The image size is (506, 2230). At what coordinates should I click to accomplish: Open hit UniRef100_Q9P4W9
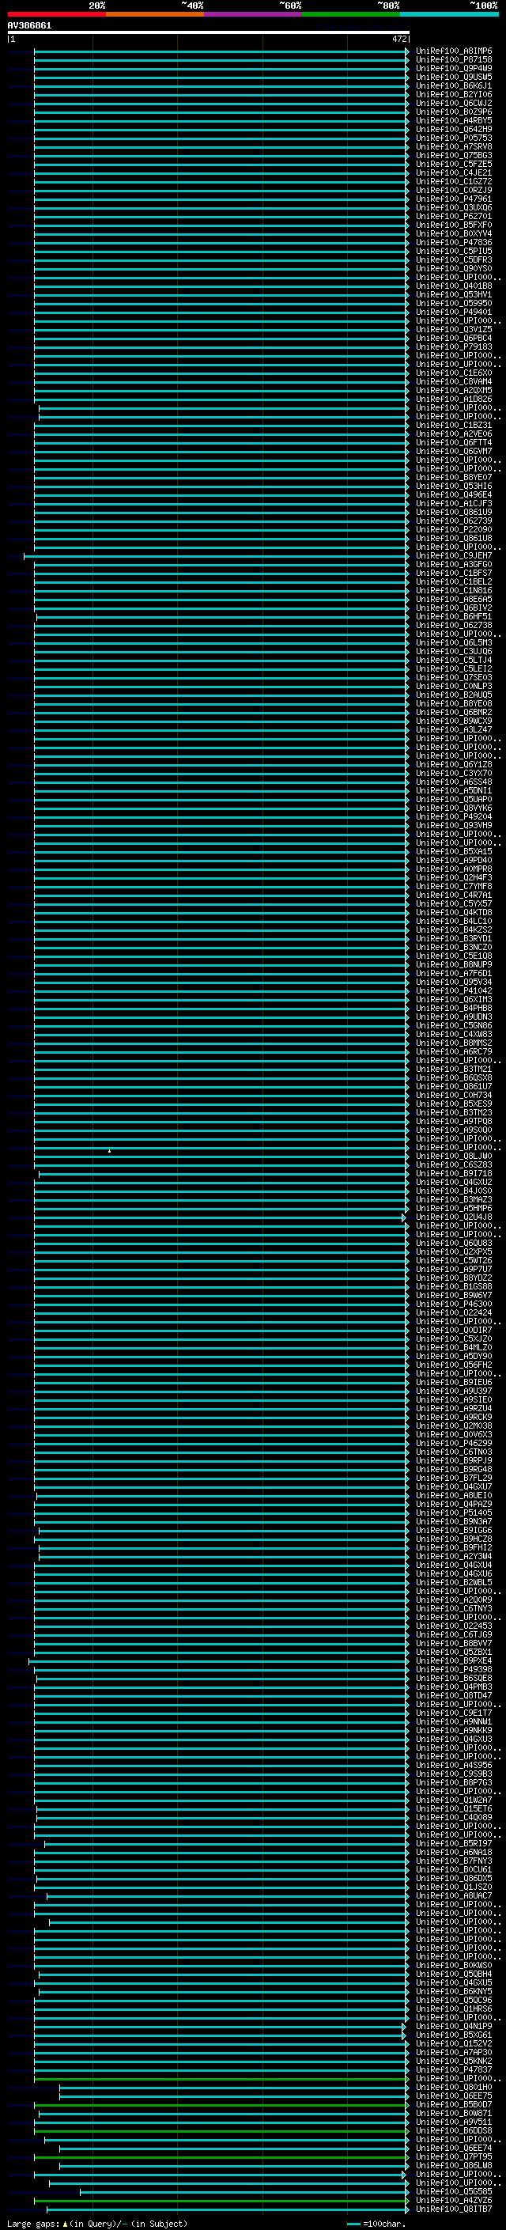pos(454,68)
